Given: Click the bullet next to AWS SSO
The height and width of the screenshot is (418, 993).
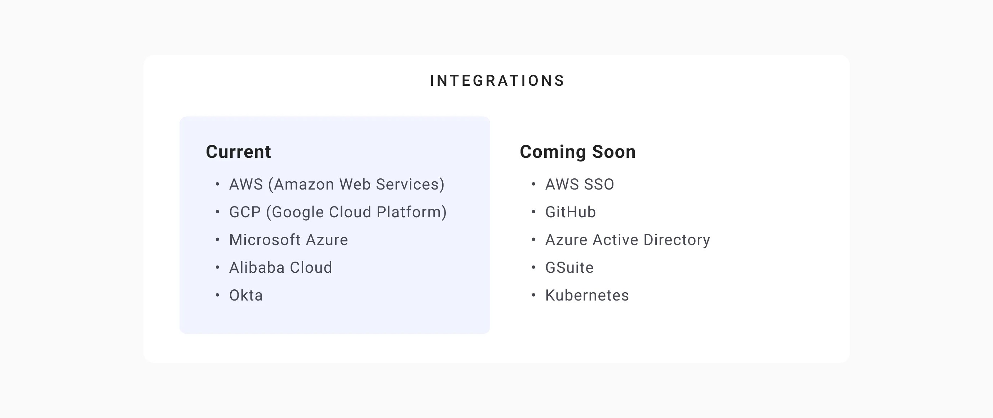Looking at the screenshot, I should (x=533, y=185).
